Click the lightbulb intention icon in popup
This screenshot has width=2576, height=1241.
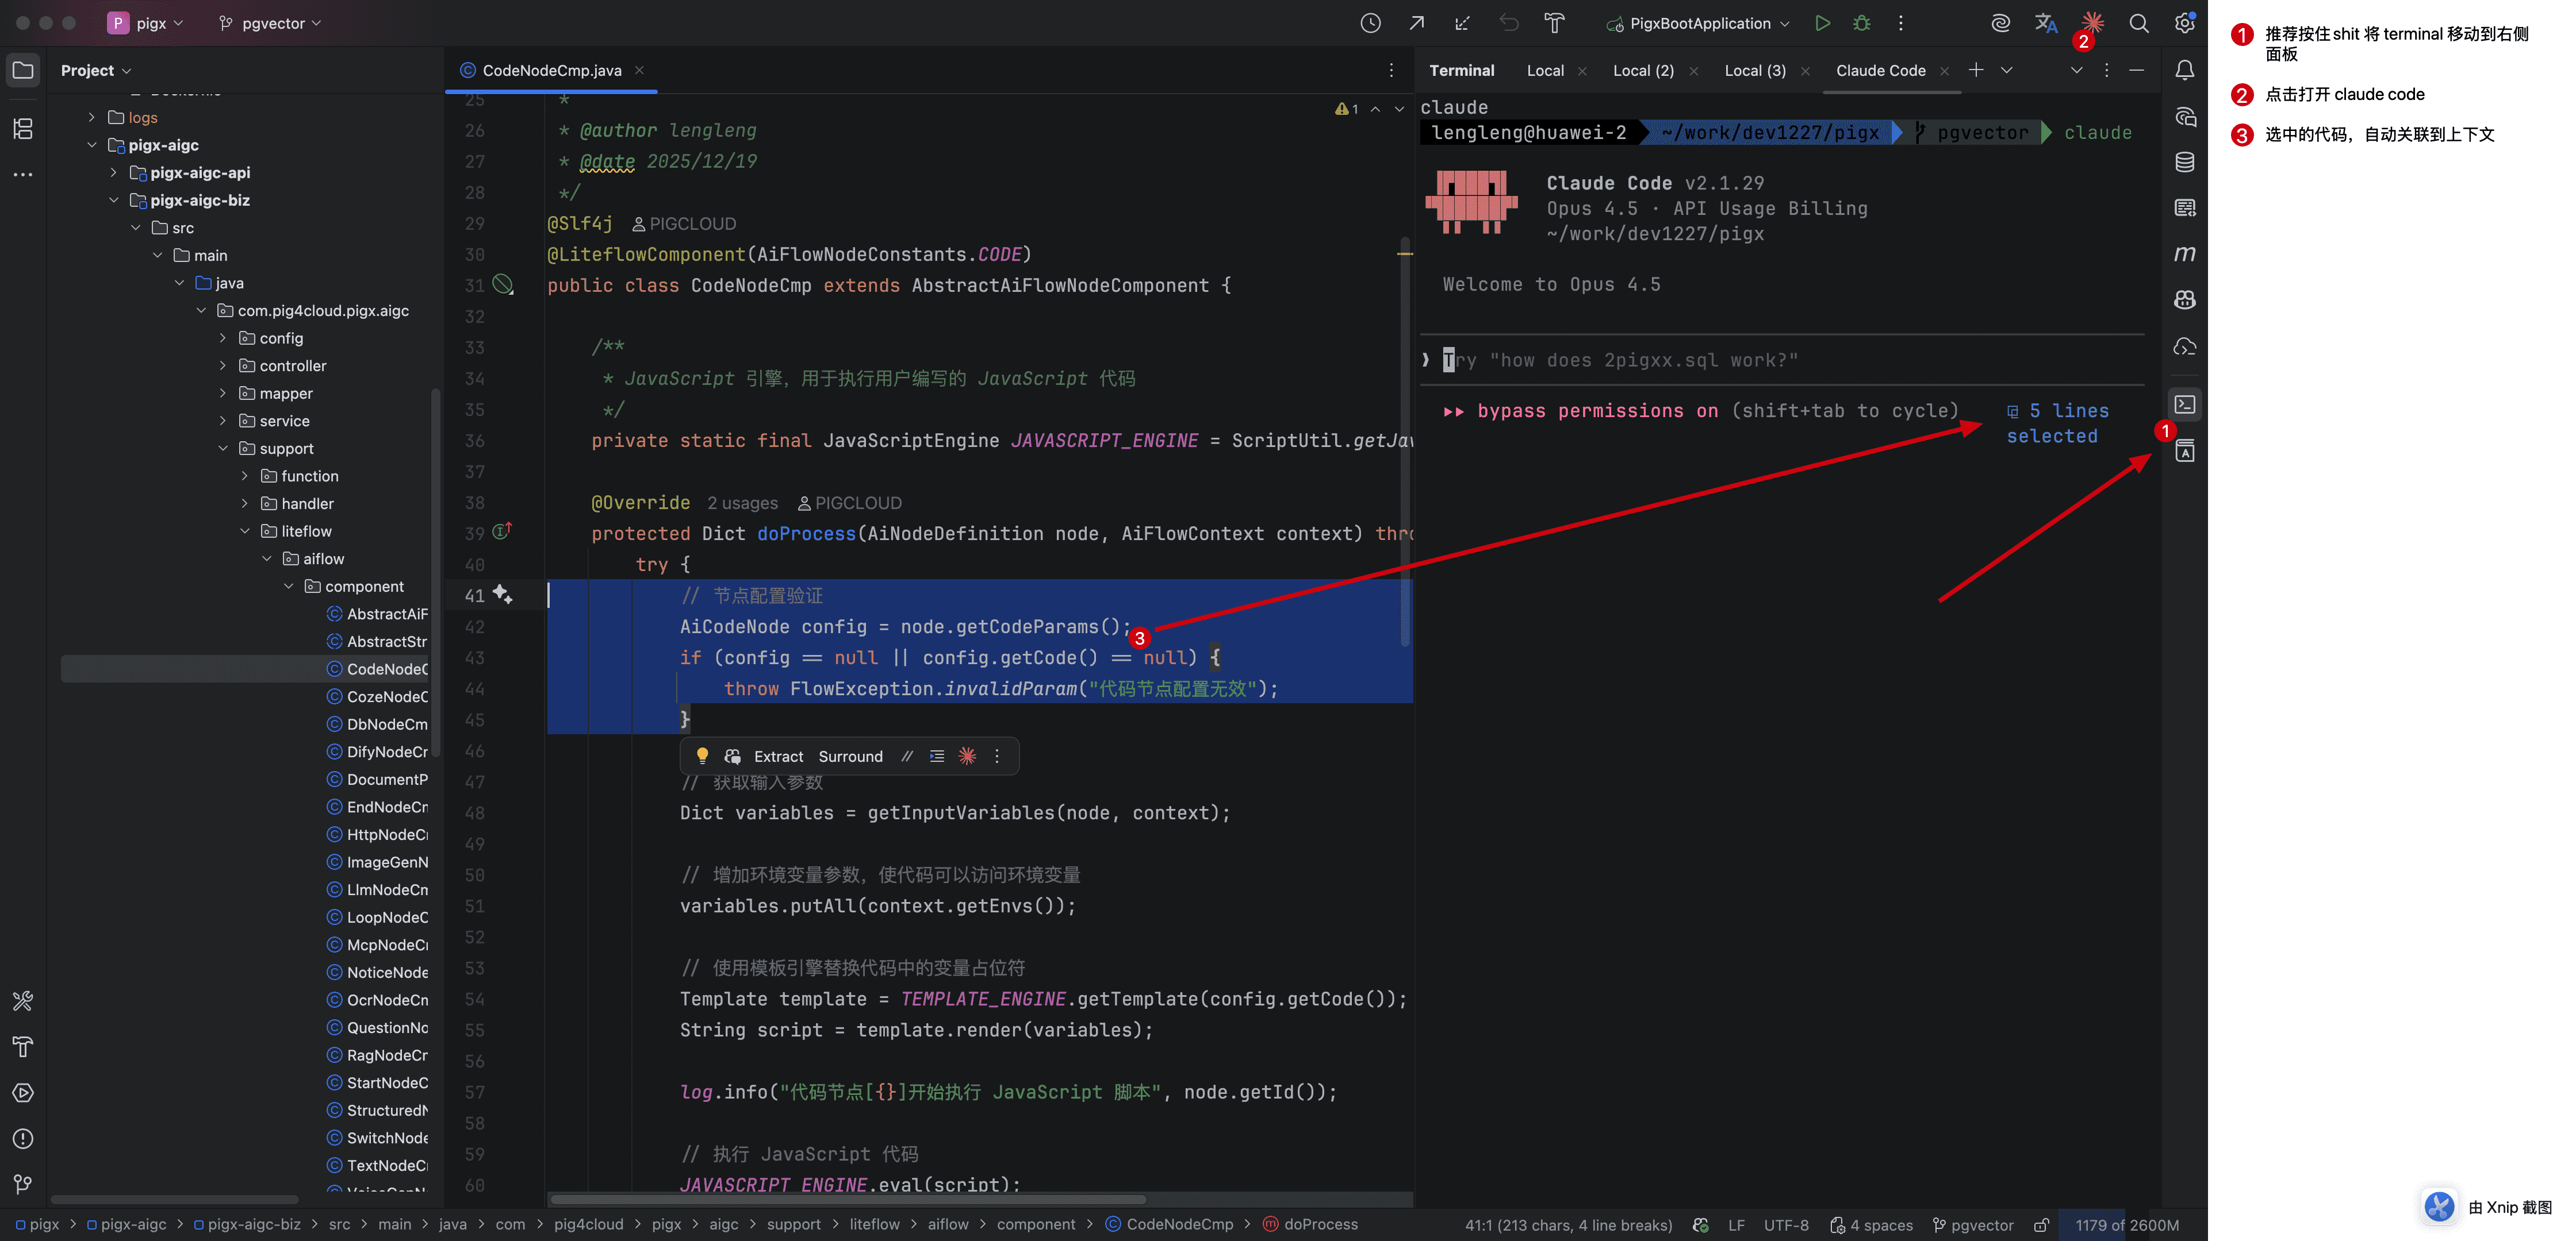(702, 757)
